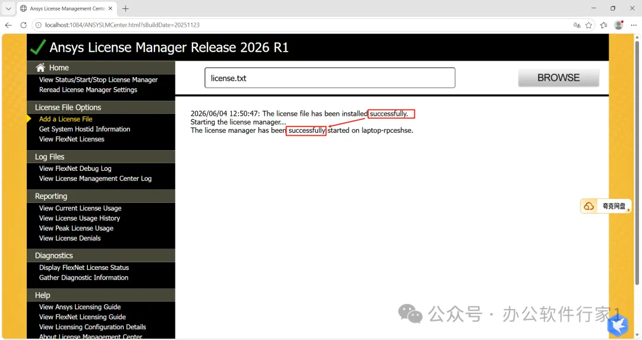Open the favorites list icon
This screenshot has height=340, width=642.
click(x=603, y=25)
